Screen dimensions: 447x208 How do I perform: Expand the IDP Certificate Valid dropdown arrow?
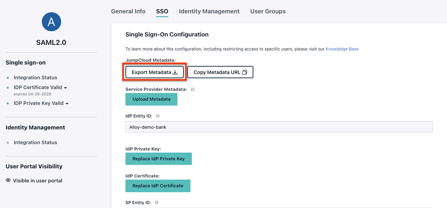[x=65, y=88]
